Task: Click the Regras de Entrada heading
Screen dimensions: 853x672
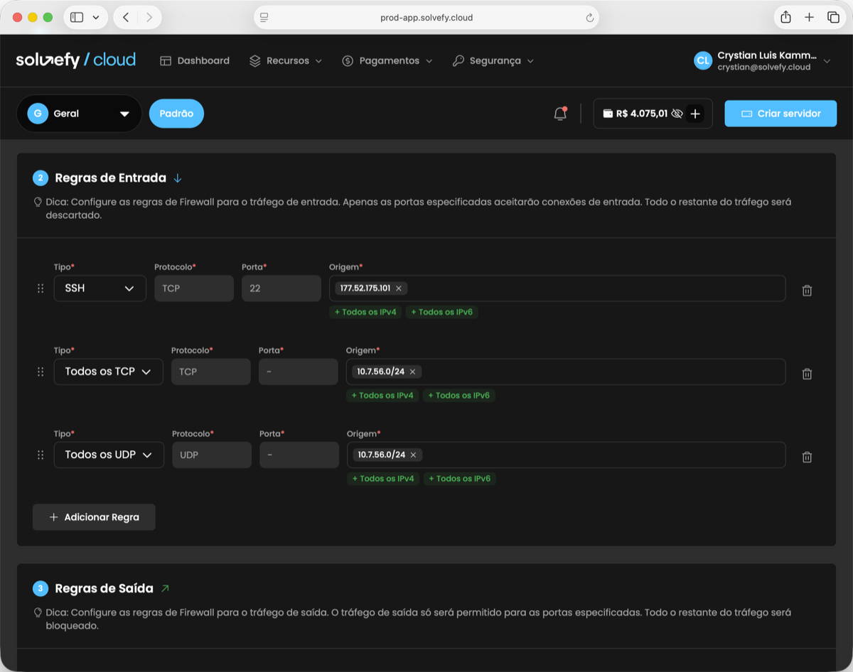Action: pos(110,178)
